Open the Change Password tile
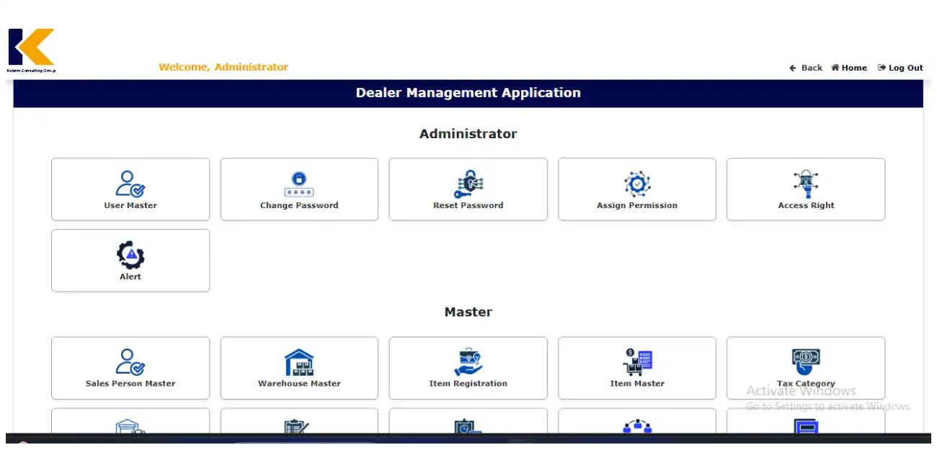The width and height of the screenshot is (937, 468). point(299,189)
